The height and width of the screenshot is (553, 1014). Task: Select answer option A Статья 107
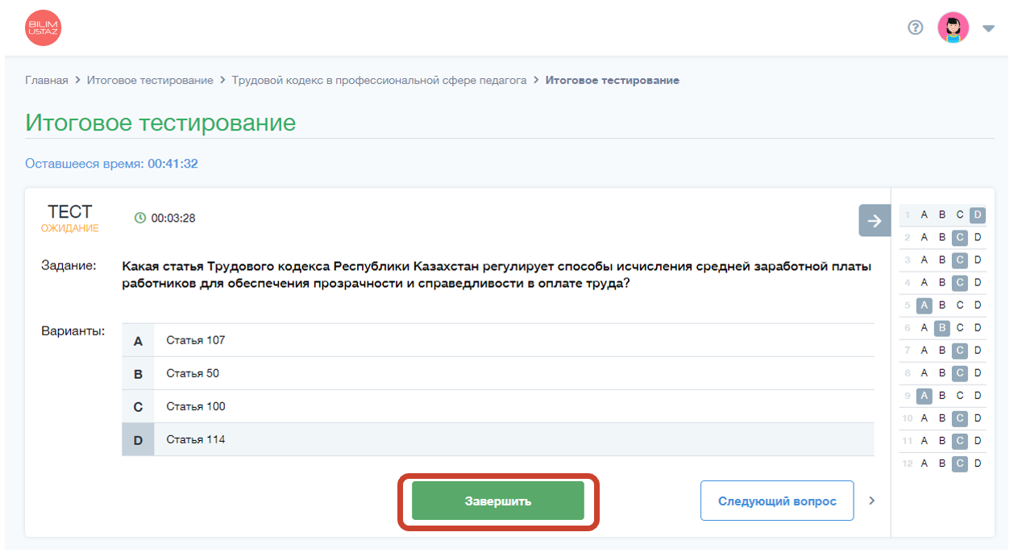(x=497, y=340)
